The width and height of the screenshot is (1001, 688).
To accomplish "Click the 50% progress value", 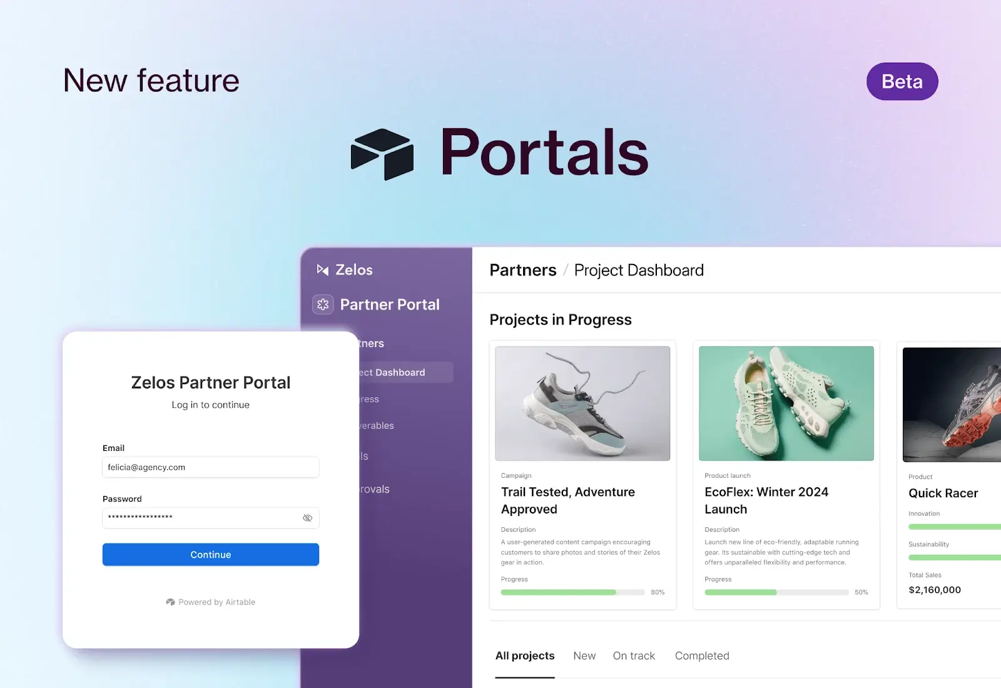I will (x=861, y=592).
